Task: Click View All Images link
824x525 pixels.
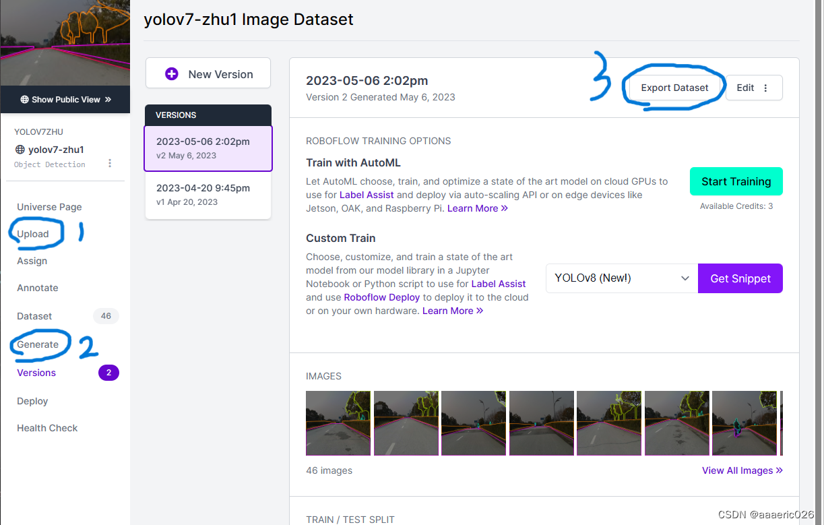Action: coord(742,470)
